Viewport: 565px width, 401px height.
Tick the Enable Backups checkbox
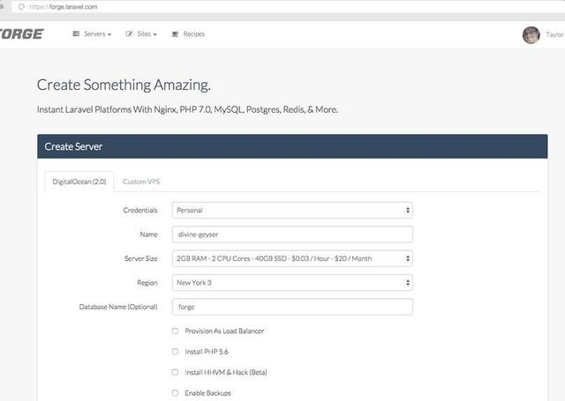pyautogui.click(x=175, y=393)
